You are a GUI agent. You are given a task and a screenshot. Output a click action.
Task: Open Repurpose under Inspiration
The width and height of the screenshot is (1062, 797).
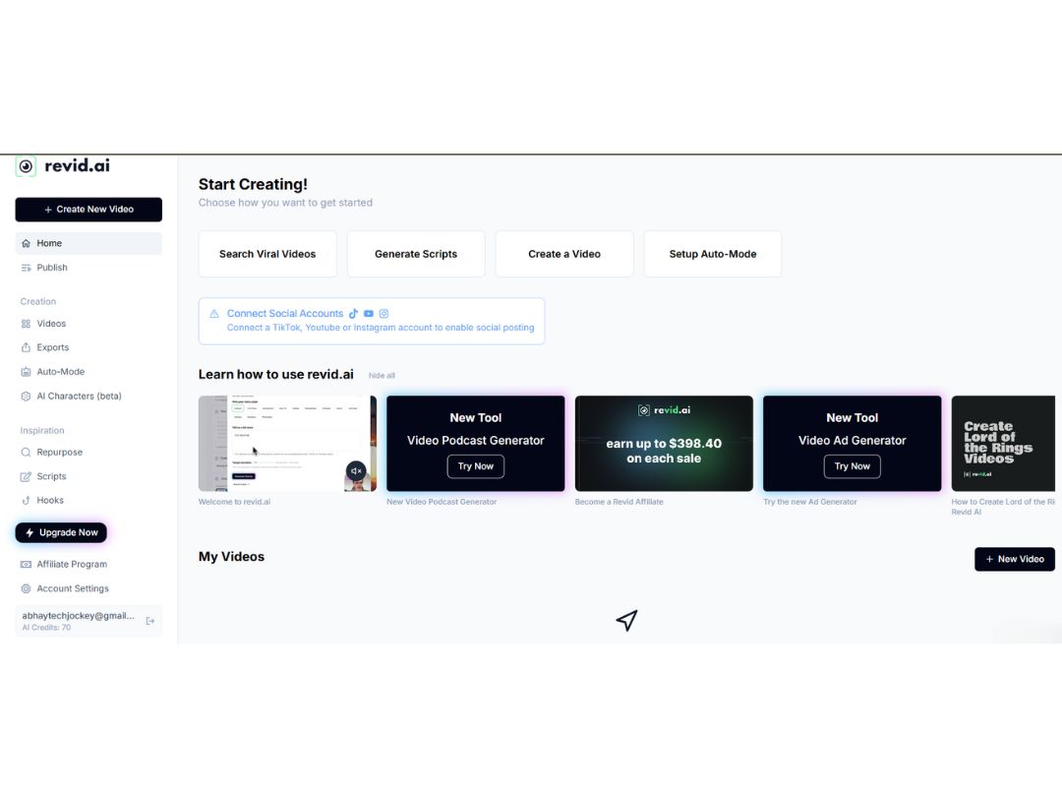(88, 452)
